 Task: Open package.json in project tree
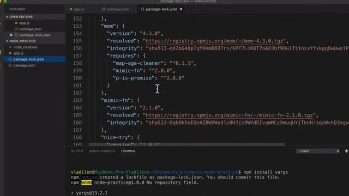pos(24,65)
